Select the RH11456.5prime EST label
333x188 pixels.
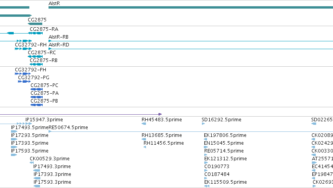(164, 143)
